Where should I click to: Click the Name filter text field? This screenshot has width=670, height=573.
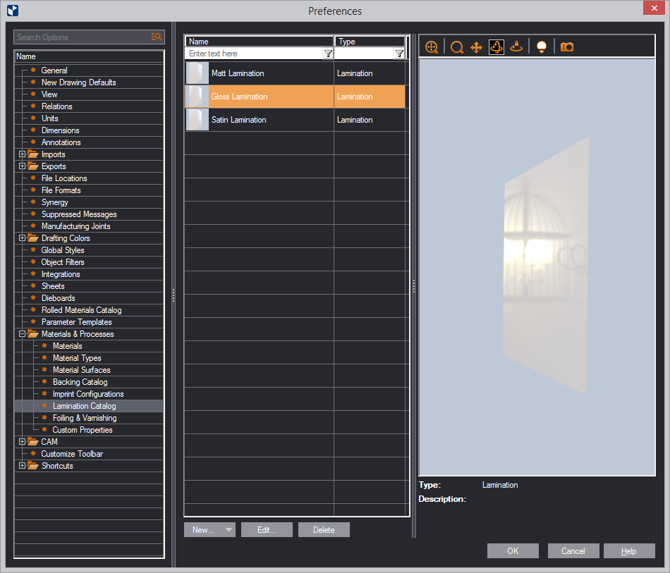point(255,54)
